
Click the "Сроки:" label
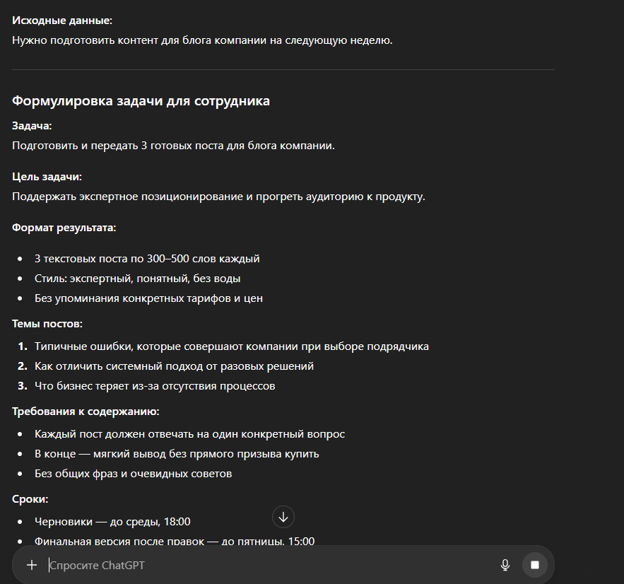click(30, 499)
